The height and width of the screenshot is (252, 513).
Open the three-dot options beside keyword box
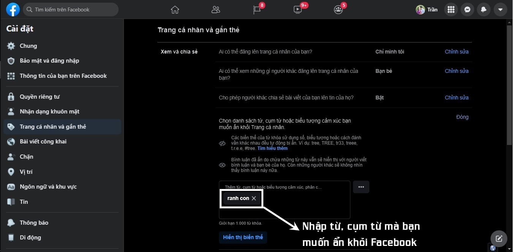pyautogui.click(x=361, y=187)
